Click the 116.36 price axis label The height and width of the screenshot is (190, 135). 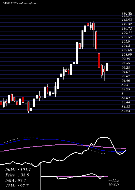pos(127,14)
